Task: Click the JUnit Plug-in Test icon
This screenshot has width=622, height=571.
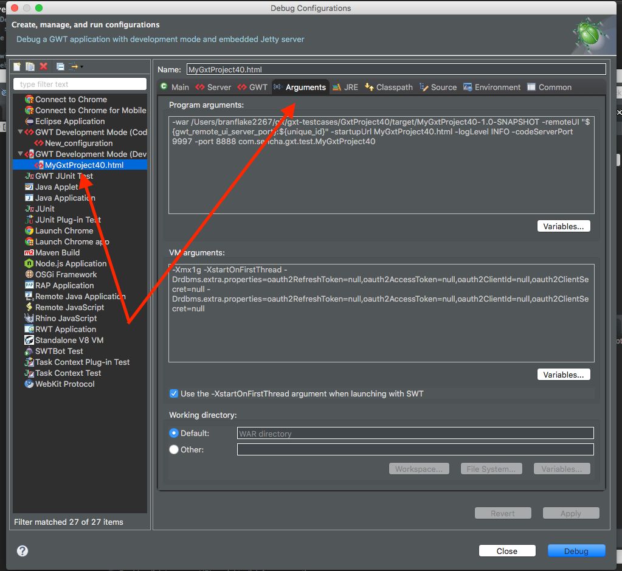Action: tap(29, 220)
